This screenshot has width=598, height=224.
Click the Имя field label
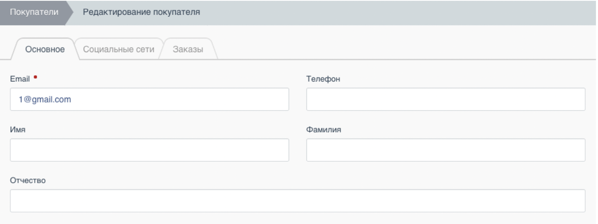[x=18, y=130]
